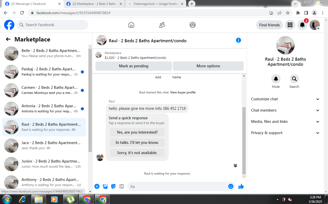Click Raul's message with phone number
Viewport: 328px width, 204px height.
tap(147, 109)
